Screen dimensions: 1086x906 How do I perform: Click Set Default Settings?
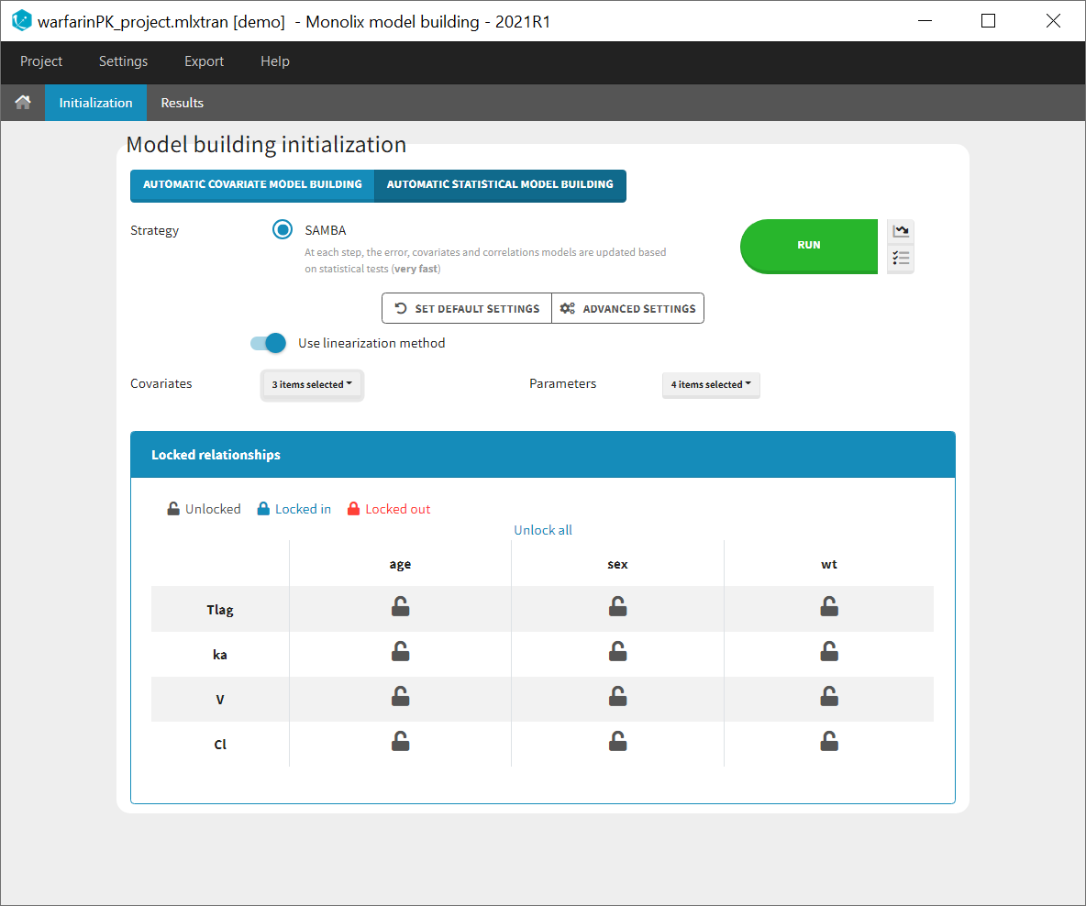click(466, 308)
